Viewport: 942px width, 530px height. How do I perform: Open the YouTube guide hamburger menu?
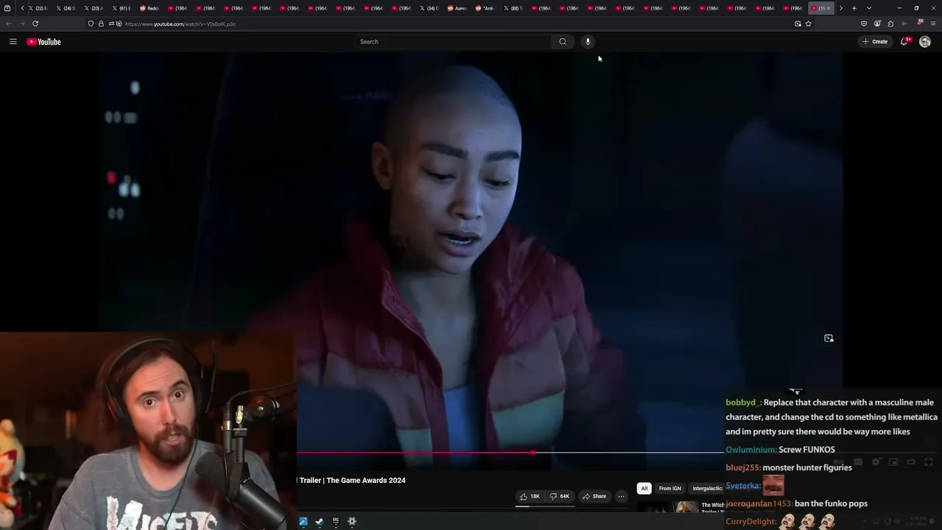pyautogui.click(x=13, y=42)
